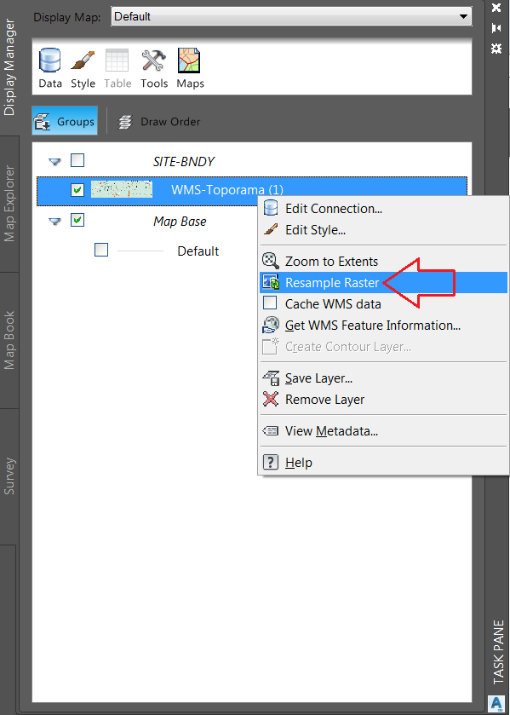Close the Task Pane with X

(x=496, y=8)
